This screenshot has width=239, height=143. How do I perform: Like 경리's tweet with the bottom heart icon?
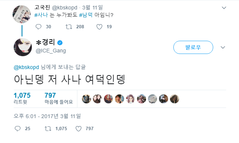tap(79, 129)
